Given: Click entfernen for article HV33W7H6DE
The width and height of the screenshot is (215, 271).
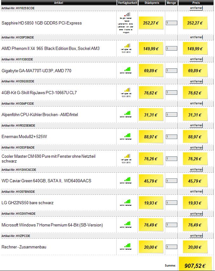Looking at the screenshot, I should (196, 214).
